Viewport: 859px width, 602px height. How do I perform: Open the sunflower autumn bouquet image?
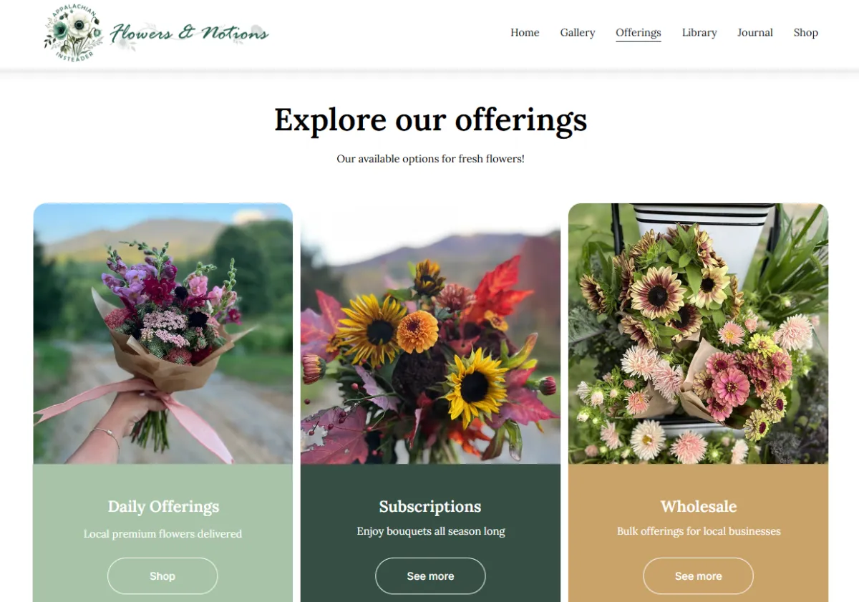point(430,334)
